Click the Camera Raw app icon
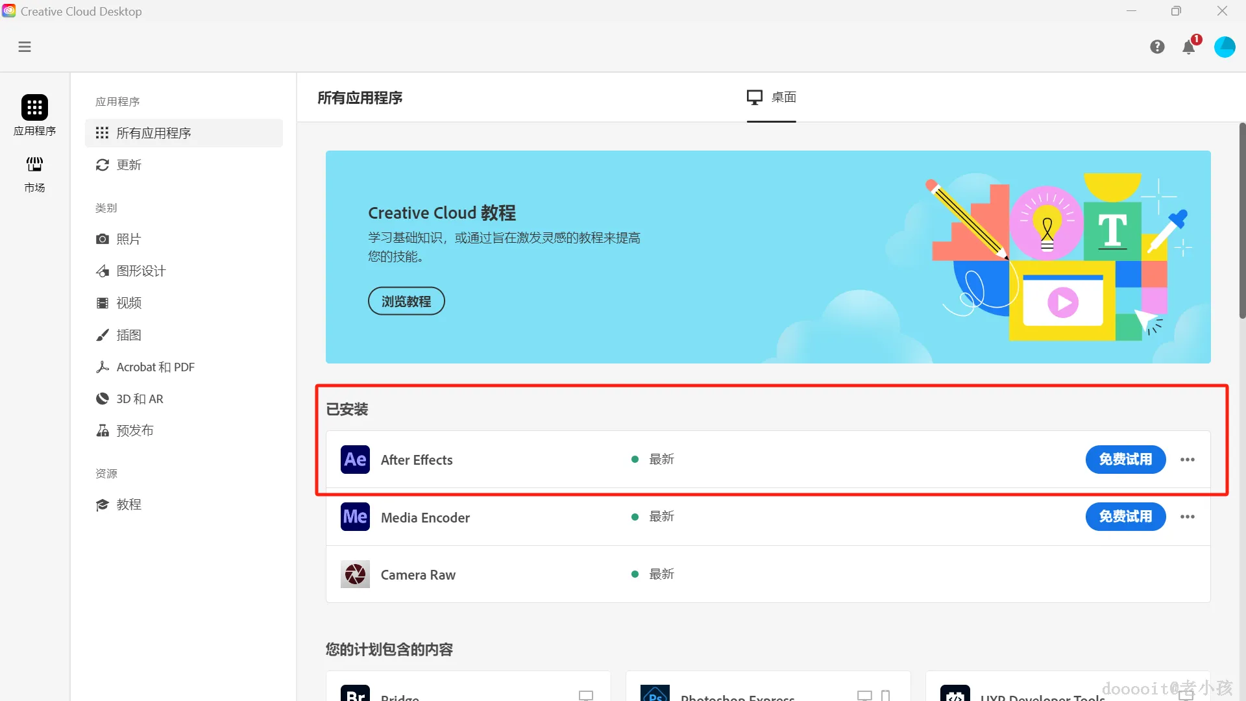The width and height of the screenshot is (1246, 701). click(x=354, y=574)
